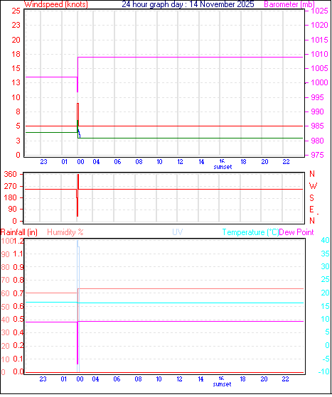Image resolution: width=332 pixels, height=397 pixels.
Task: Click the 'UV' legend label
Action: (178, 232)
